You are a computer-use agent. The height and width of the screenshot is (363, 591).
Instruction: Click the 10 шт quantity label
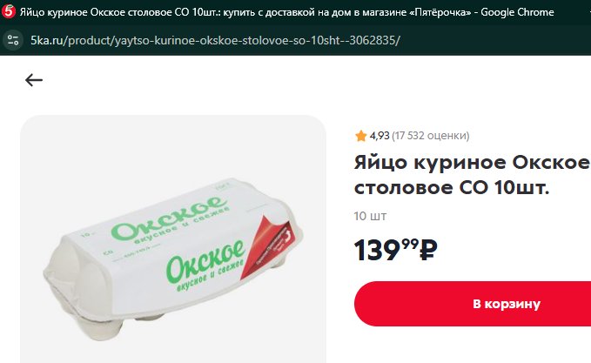tap(370, 216)
